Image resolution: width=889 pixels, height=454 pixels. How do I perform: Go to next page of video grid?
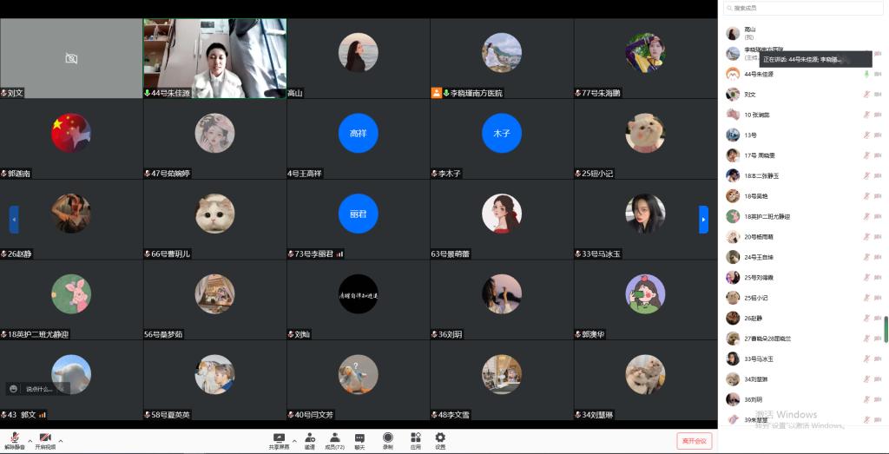coord(703,220)
